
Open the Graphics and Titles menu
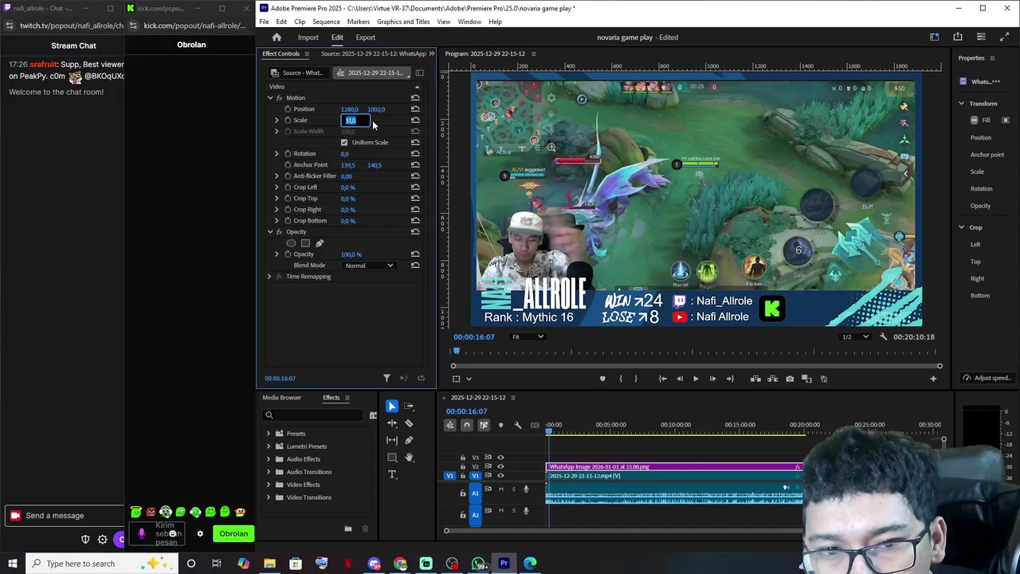[403, 22]
